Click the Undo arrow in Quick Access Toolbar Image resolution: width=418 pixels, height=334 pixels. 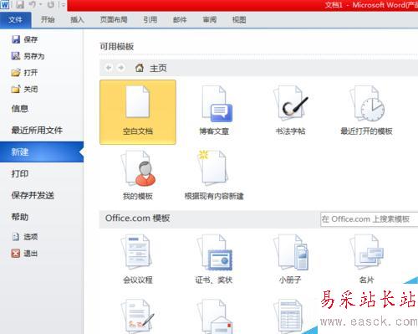click(x=33, y=5)
